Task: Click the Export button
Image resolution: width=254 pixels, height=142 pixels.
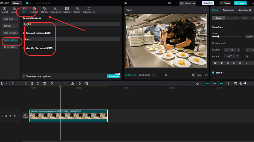Action: pyautogui.click(x=240, y=3)
